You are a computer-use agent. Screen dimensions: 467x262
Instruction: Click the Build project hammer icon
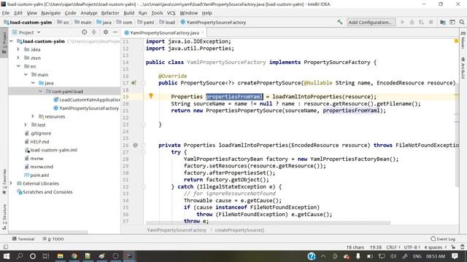tap(339, 22)
